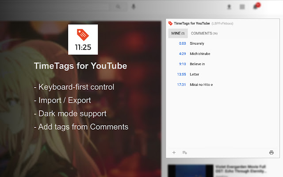This screenshot has width=283, height=177.
Task: Click the blurred apps grid icon
Action: coord(242,7)
